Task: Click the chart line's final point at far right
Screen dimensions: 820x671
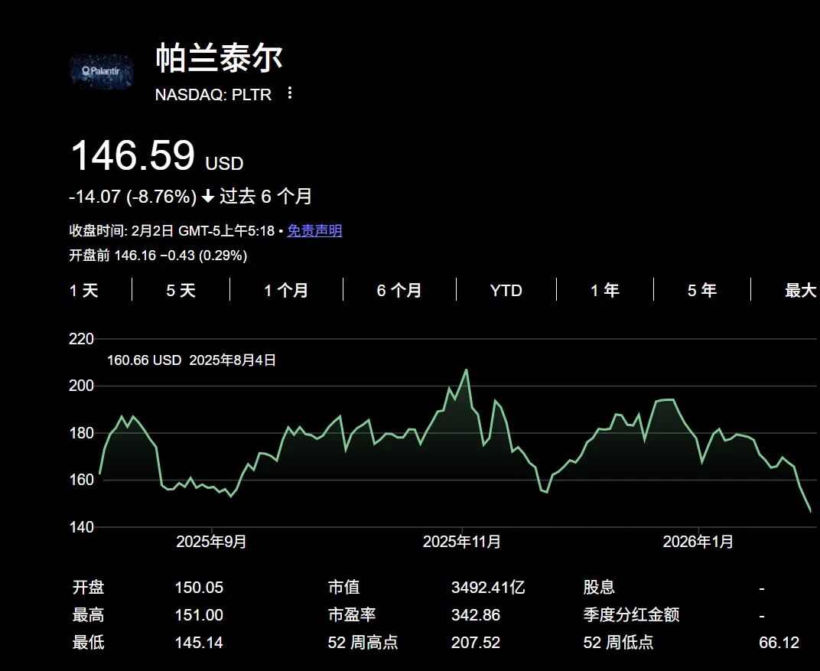Action: [810, 511]
